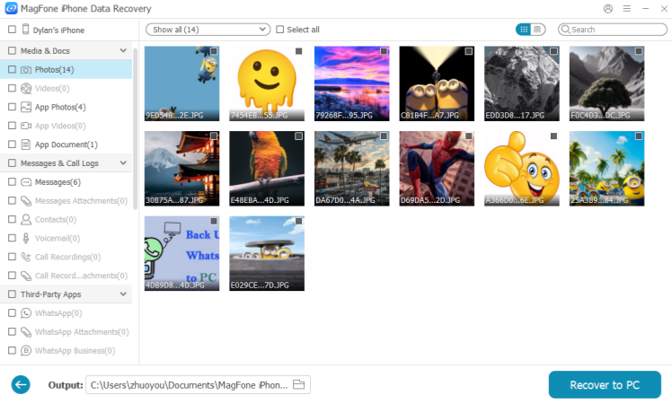Select Photos(14) category
This screenshot has height=404, width=672.
[66, 69]
